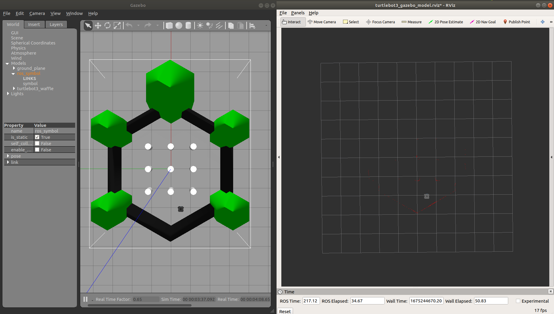
Task: Switch to the Insert tab
Action: coord(34,24)
